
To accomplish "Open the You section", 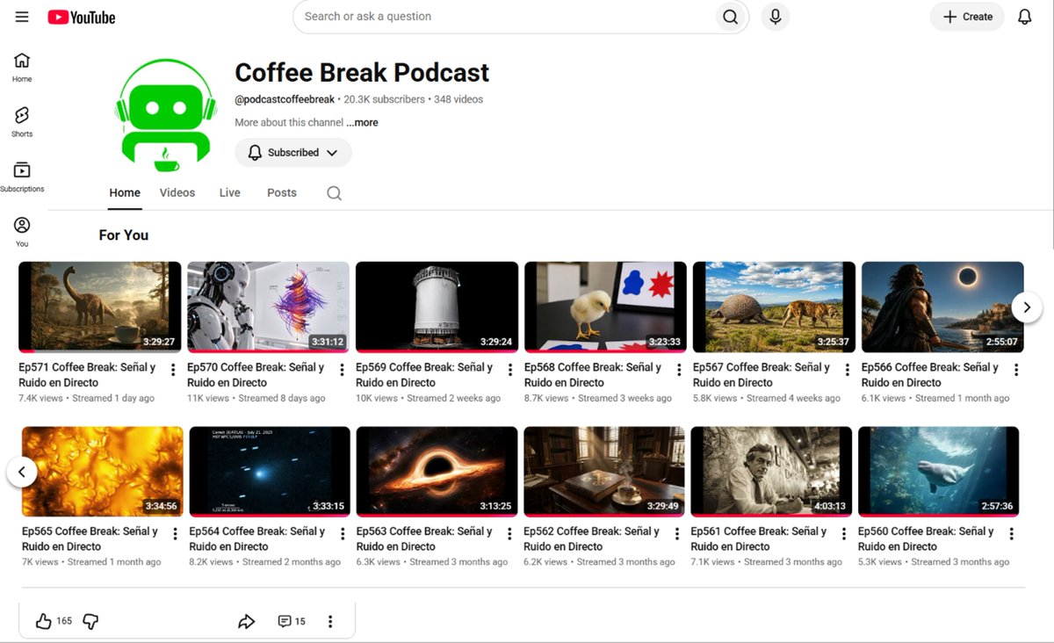I will 22,233.
